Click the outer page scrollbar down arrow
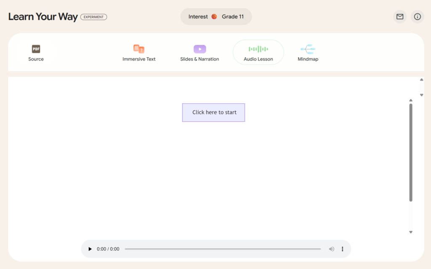The width and height of the screenshot is (431, 269). click(421, 95)
